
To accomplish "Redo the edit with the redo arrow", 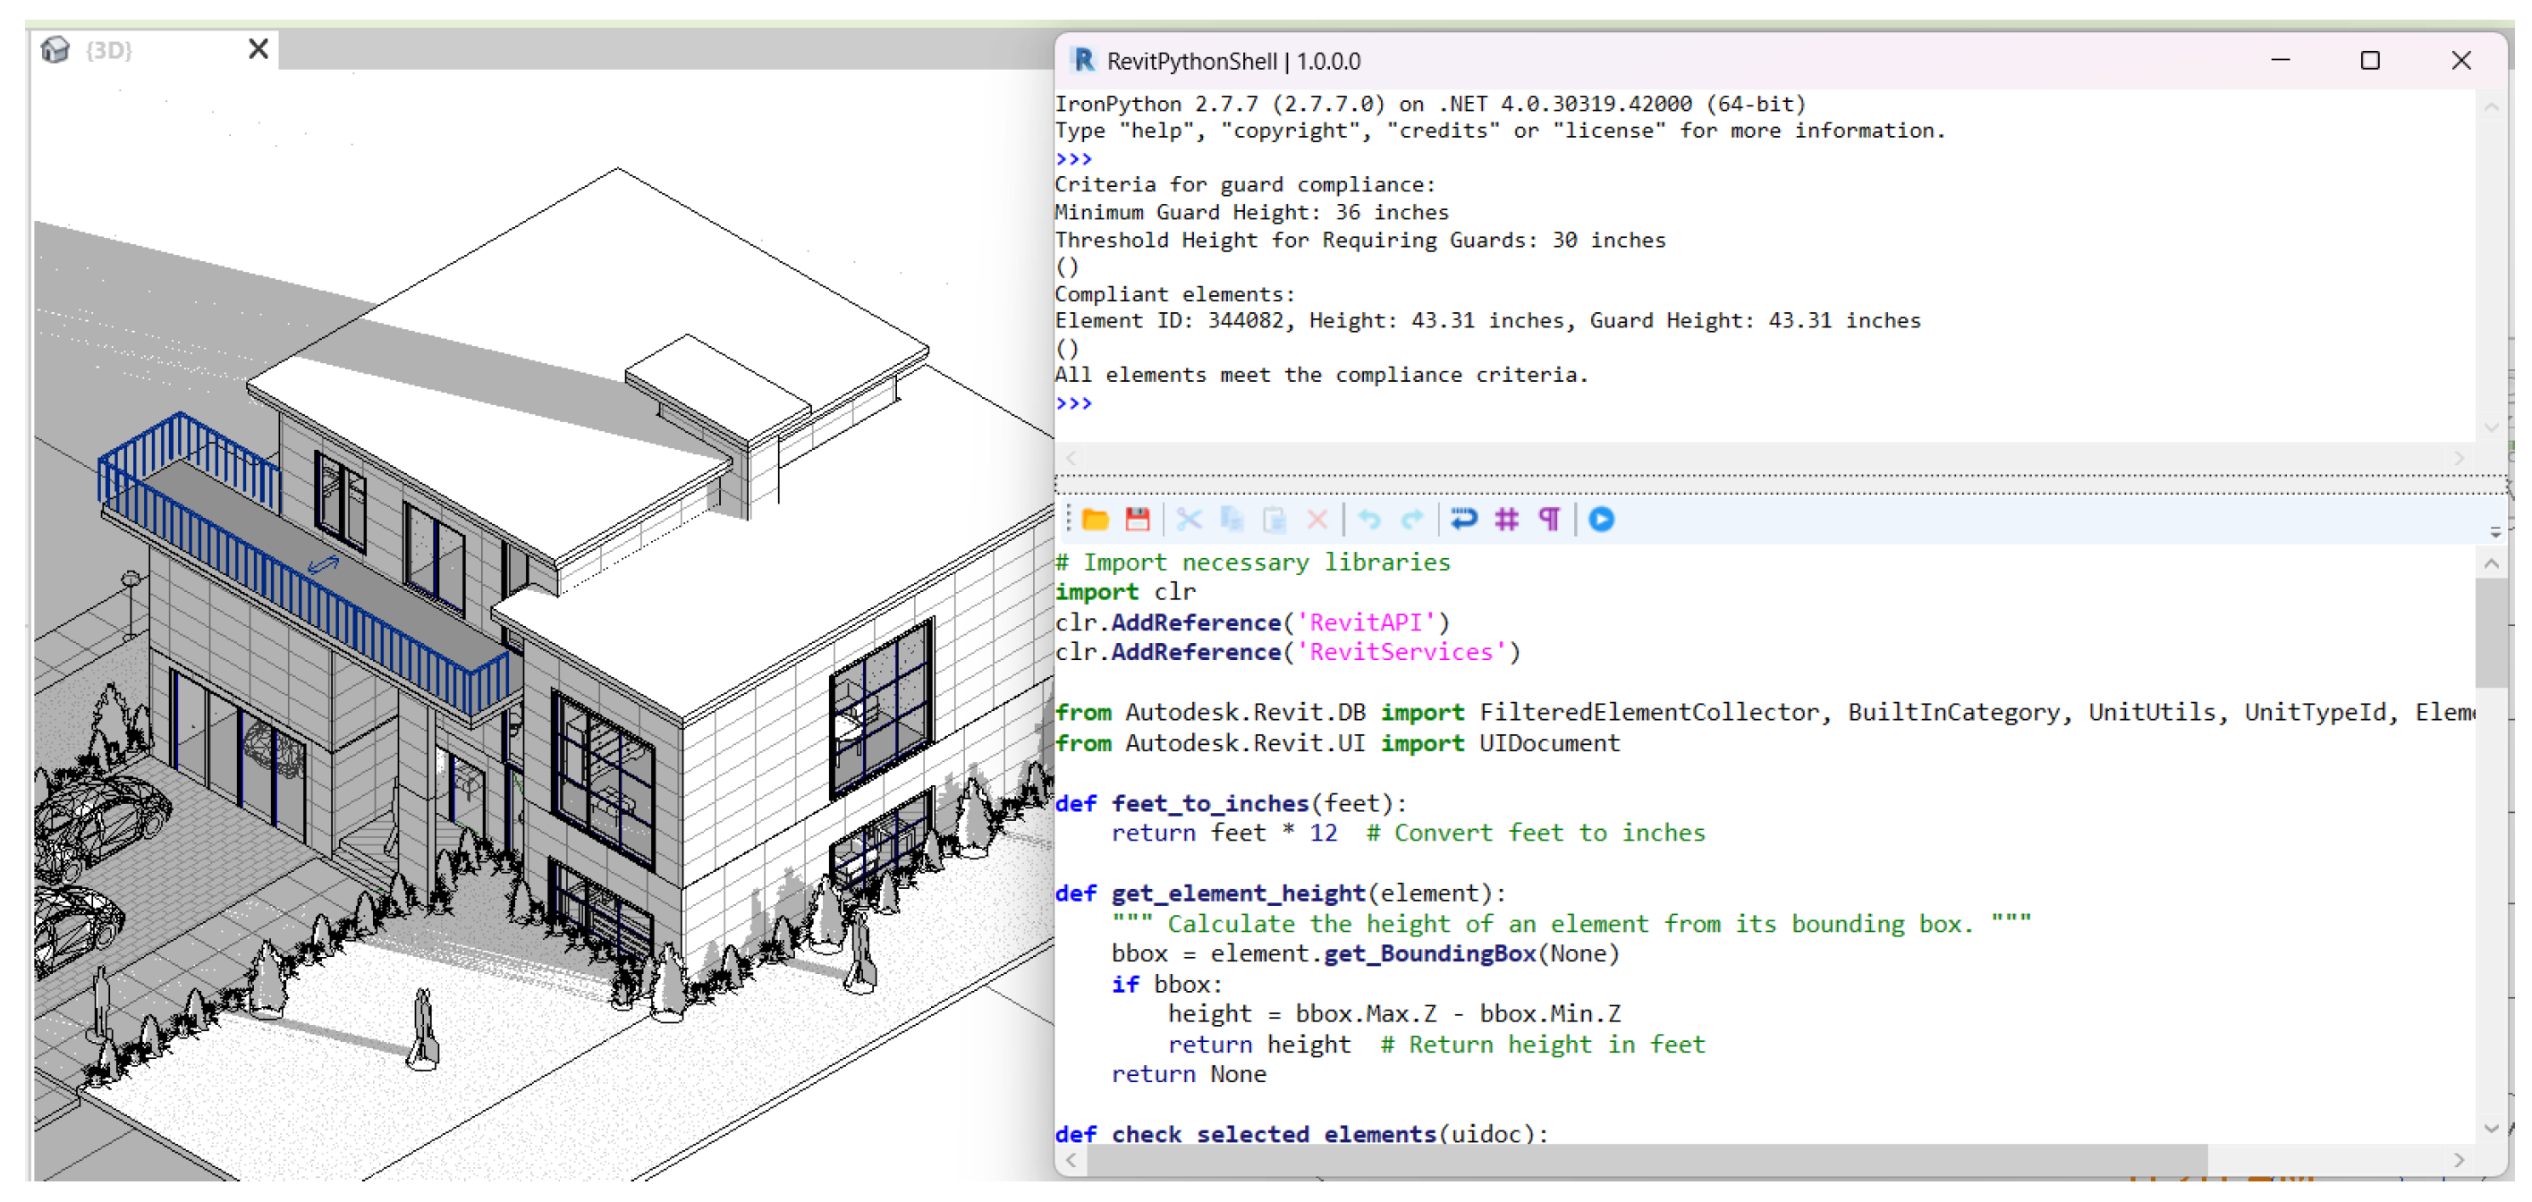I will click(1412, 519).
